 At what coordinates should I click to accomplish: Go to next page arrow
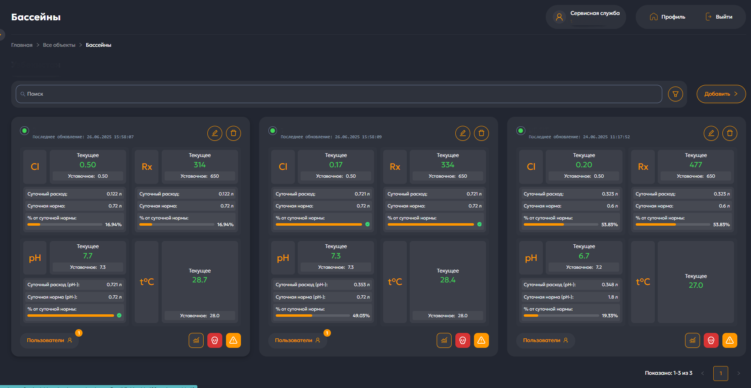click(739, 374)
